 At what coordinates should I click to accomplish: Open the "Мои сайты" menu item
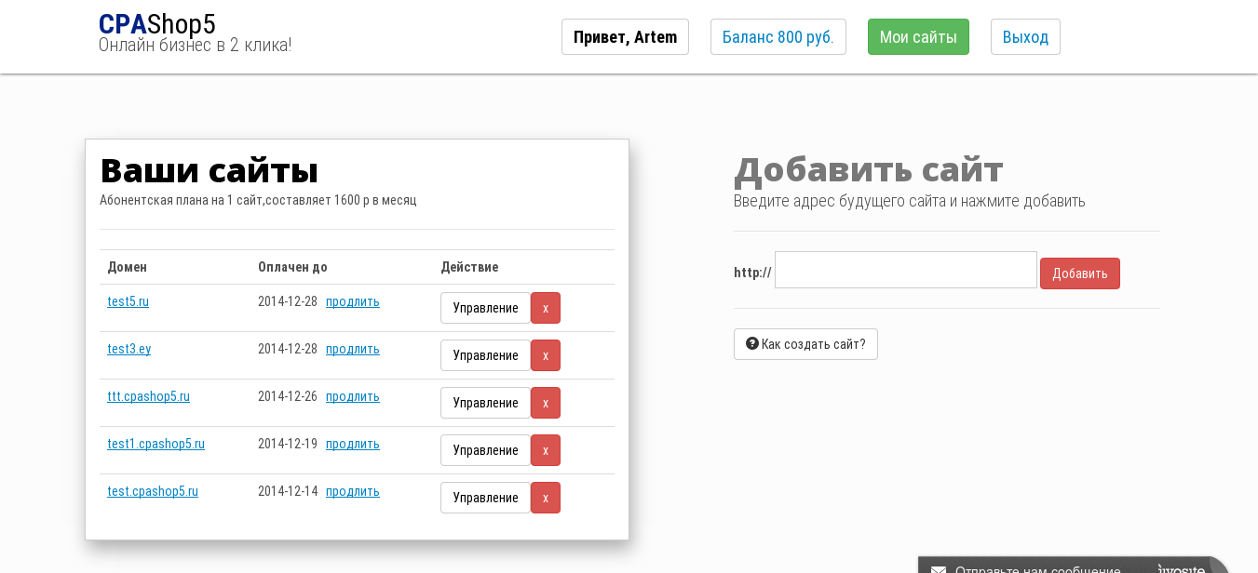pos(918,37)
